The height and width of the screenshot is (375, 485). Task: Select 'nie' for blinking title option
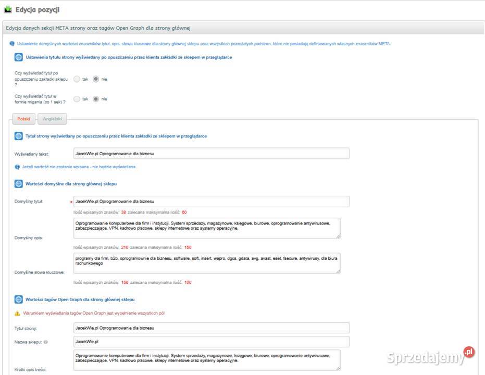point(96,99)
